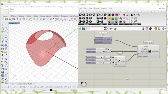Switch to the Front viewport tab
The height and width of the screenshot is (94, 168).
coord(24,84)
